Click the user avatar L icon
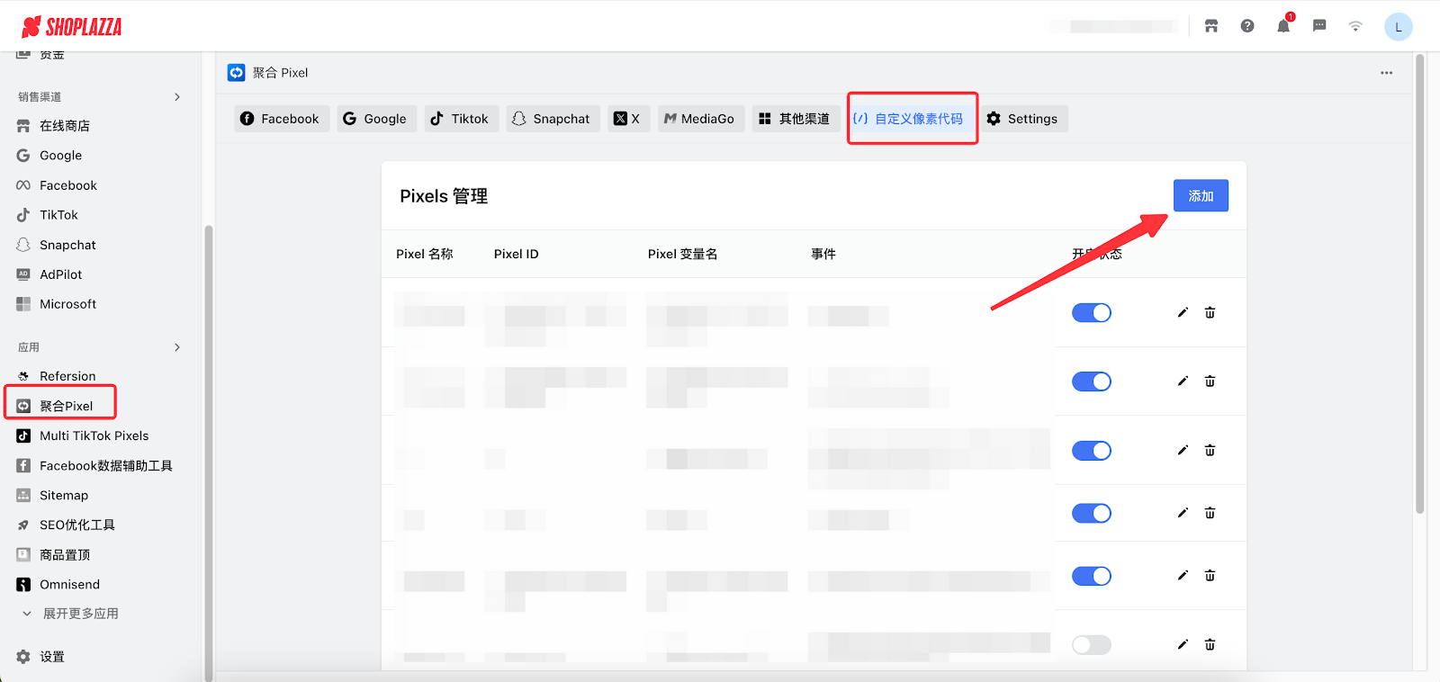The height and width of the screenshot is (682, 1440). [1398, 27]
